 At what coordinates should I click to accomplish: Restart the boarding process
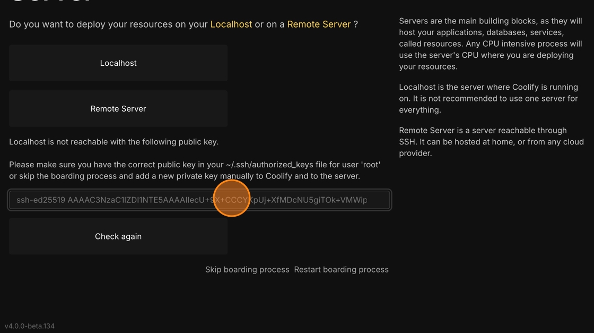[x=341, y=270]
